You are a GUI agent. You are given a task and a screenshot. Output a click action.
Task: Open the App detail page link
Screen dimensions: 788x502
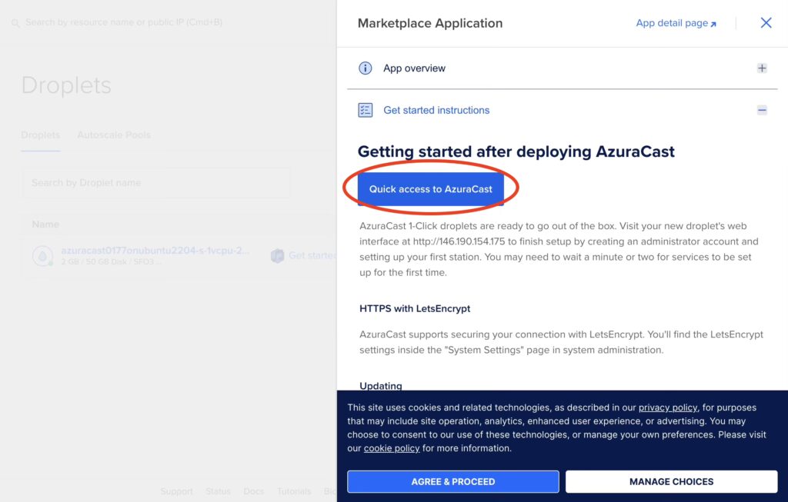point(676,23)
